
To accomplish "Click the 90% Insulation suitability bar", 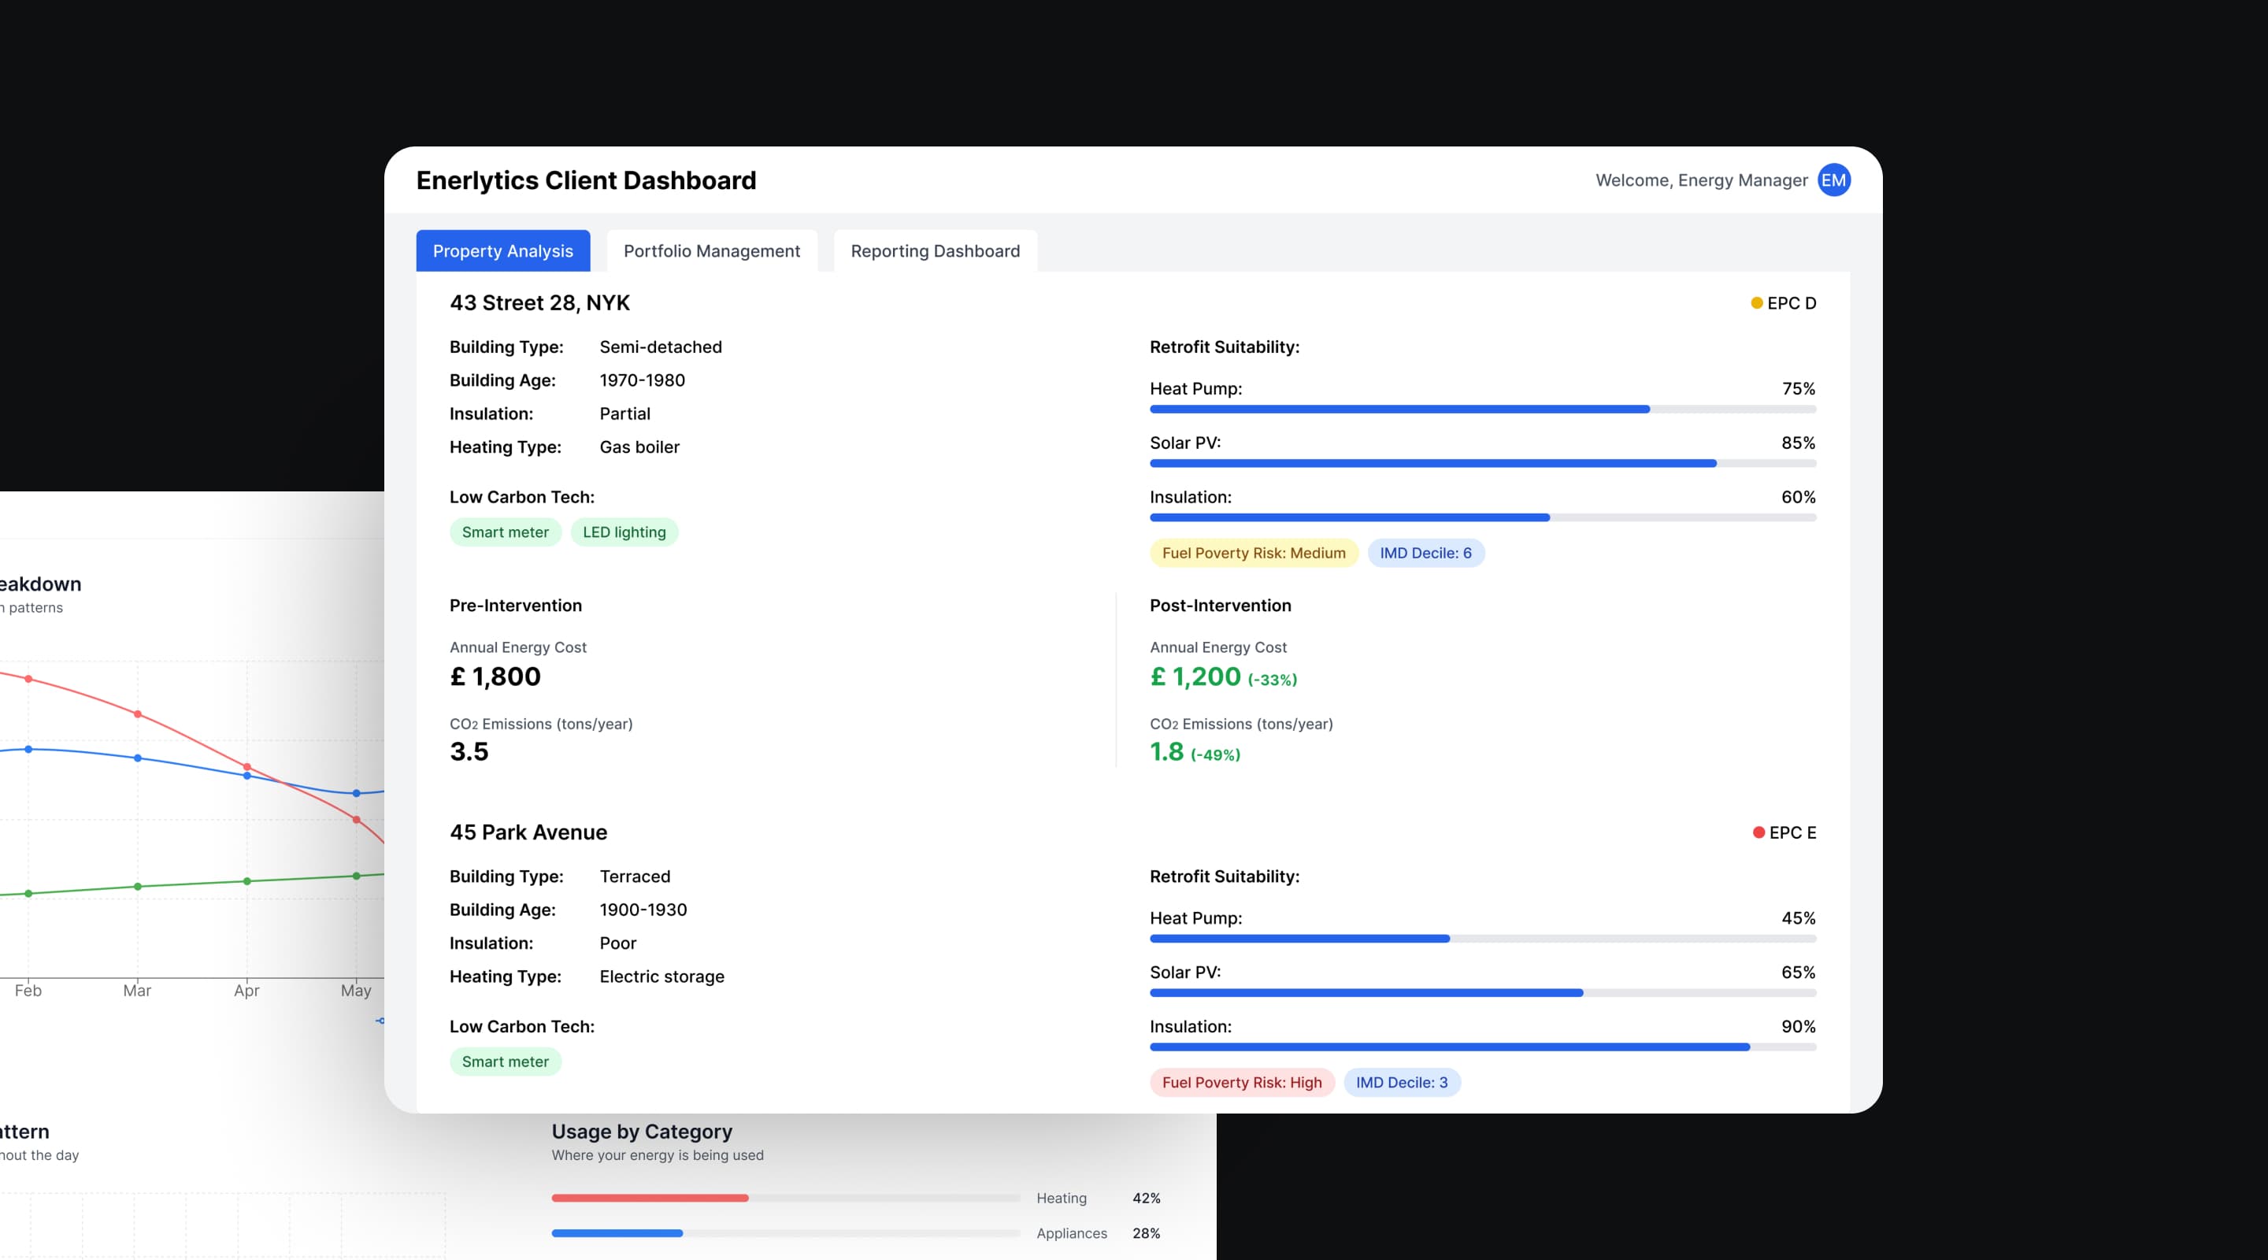I will point(1449,1047).
